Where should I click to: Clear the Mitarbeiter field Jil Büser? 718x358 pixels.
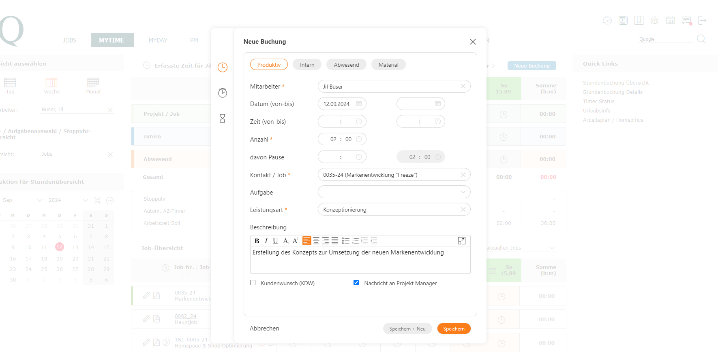point(463,87)
